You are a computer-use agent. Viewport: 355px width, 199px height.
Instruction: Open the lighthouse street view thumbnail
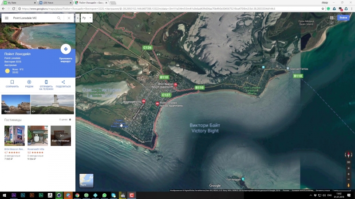(52, 104)
